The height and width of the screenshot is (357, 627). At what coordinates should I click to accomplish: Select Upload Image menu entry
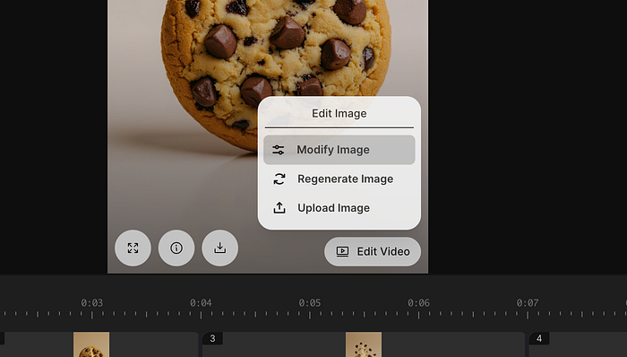click(339, 208)
